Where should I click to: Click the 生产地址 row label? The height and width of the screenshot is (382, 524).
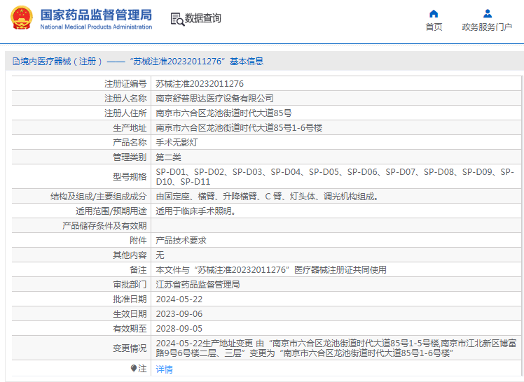[130, 128]
